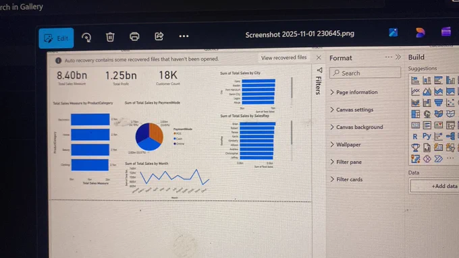Expand Canvas settings section
Viewport: 459px width, 258px height.
click(x=352, y=110)
